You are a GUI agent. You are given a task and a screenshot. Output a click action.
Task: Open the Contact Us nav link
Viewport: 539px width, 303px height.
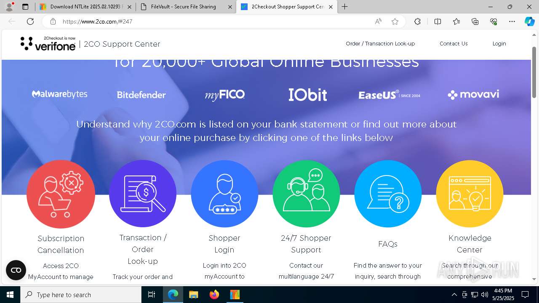click(454, 44)
